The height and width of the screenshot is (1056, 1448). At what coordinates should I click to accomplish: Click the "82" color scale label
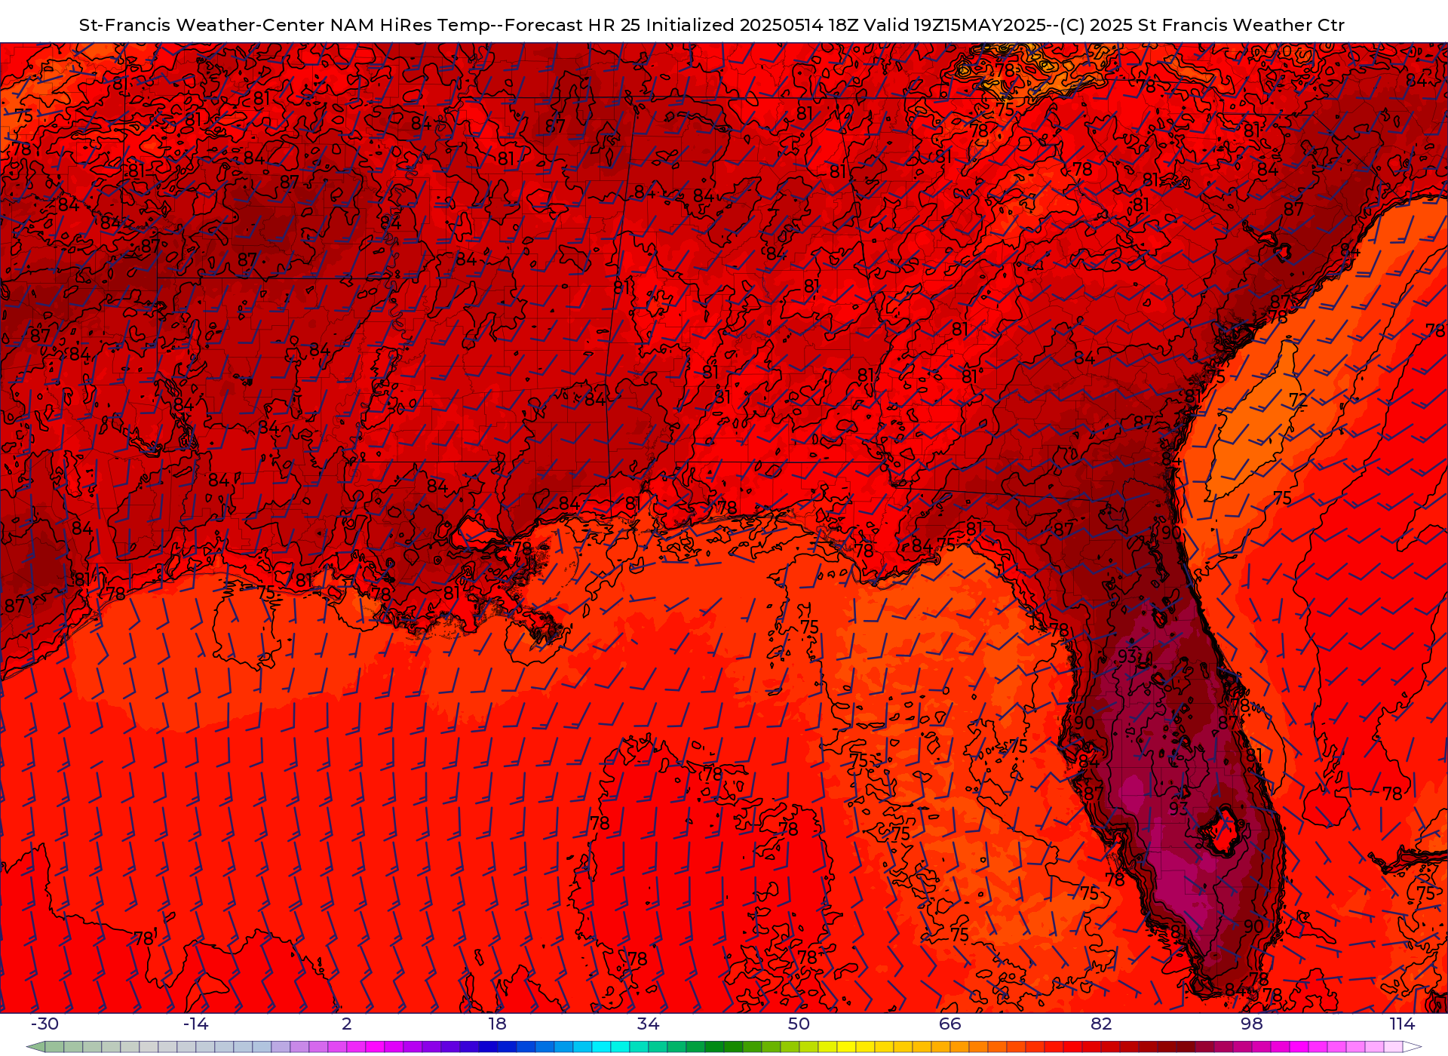(1101, 1024)
